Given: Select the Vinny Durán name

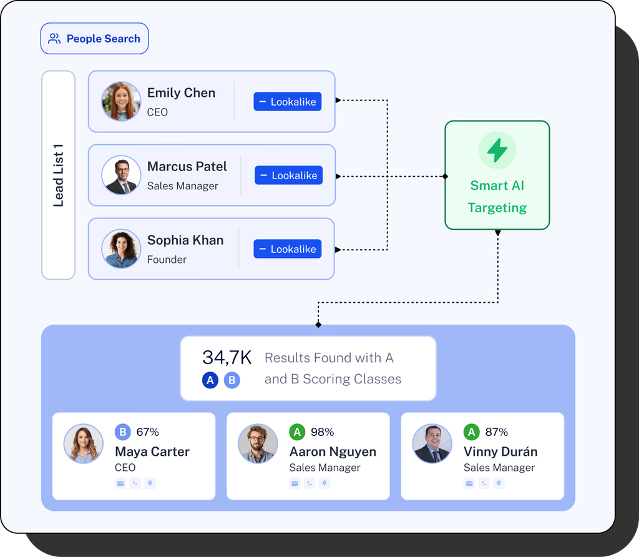Looking at the screenshot, I should [500, 451].
